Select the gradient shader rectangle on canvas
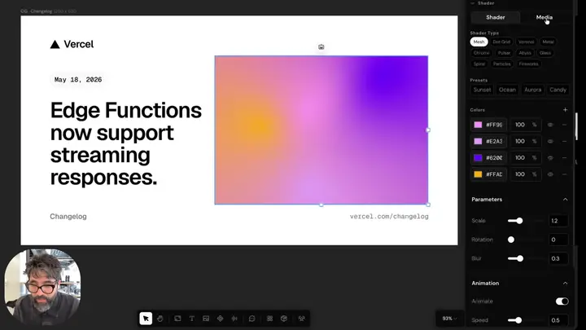586x330 pixels. pyautogui.click(x=321, y=130)
